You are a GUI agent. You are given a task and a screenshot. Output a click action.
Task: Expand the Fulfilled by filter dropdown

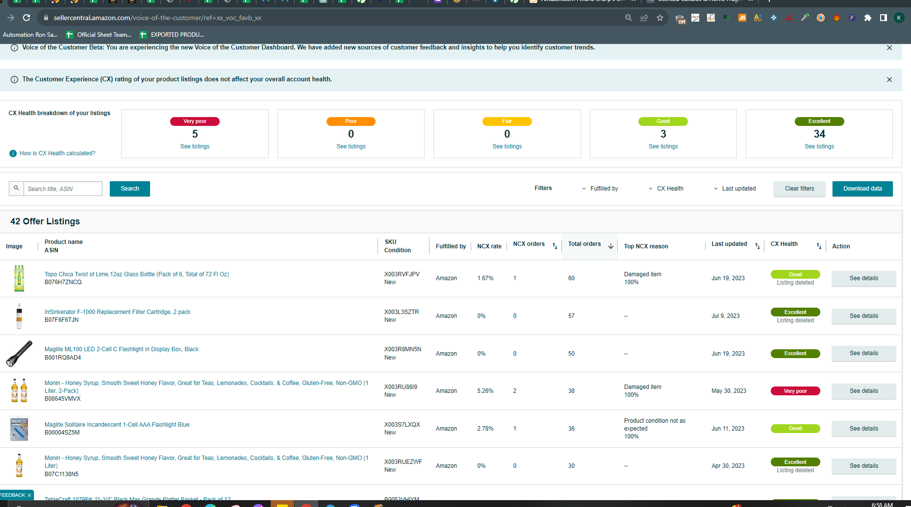(600, 189)
